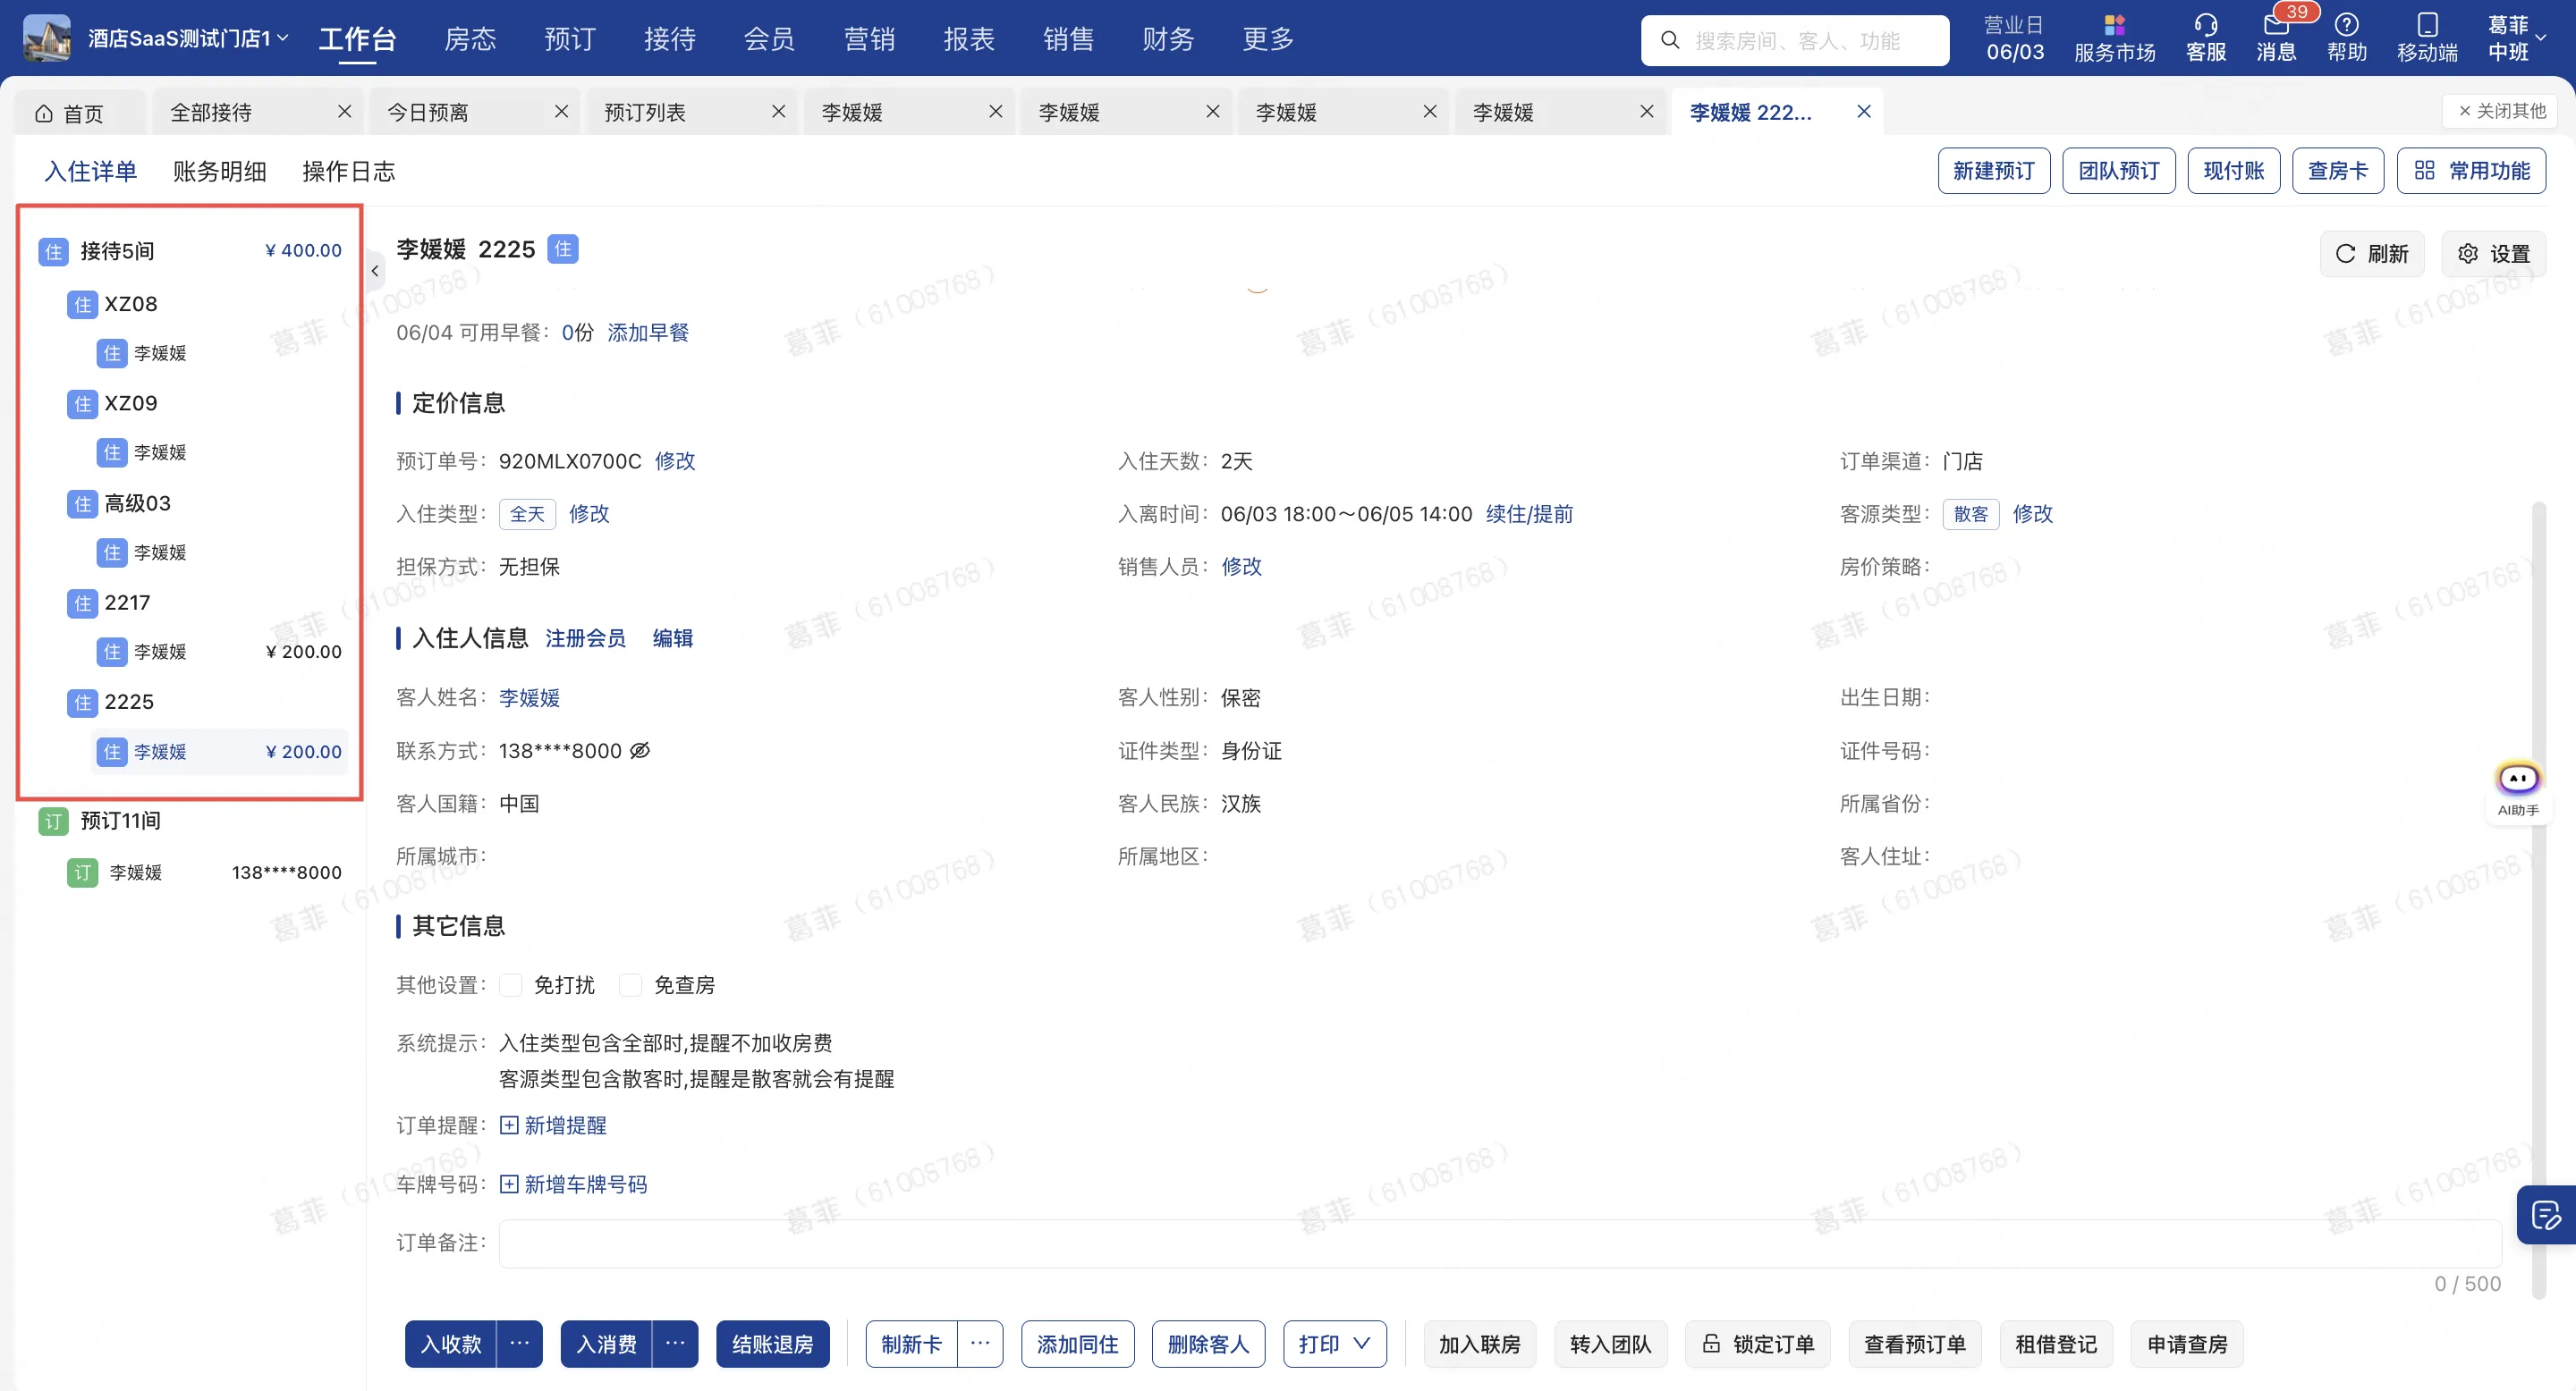2576x1391 pixels.
Task: Select 预订11间 group in the tree
Action: click(120, 822)
